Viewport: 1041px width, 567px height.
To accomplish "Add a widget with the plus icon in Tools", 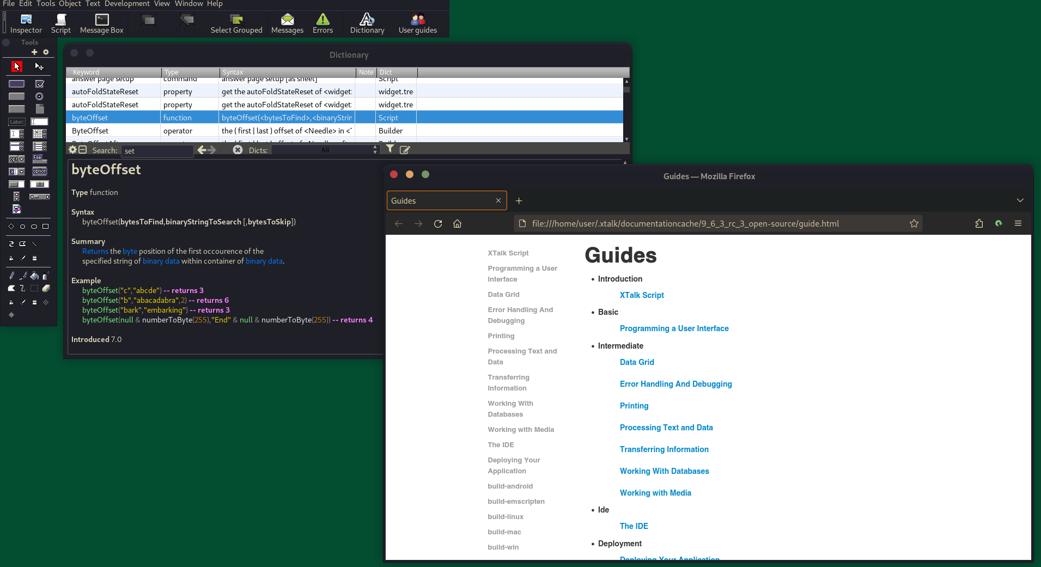I will point(34,52).
